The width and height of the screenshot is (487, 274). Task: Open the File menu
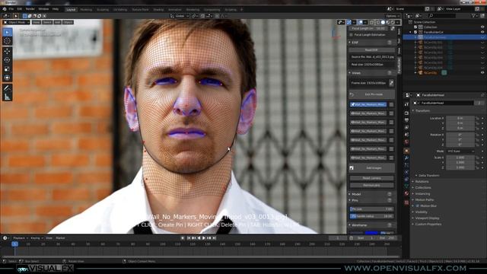pyautogui.click(x=11, y=9)
